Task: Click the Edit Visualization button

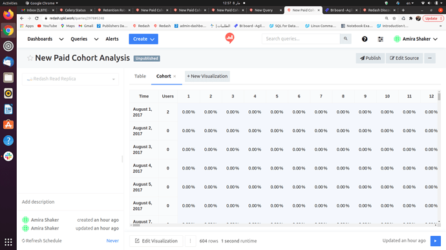Action: 156,241
